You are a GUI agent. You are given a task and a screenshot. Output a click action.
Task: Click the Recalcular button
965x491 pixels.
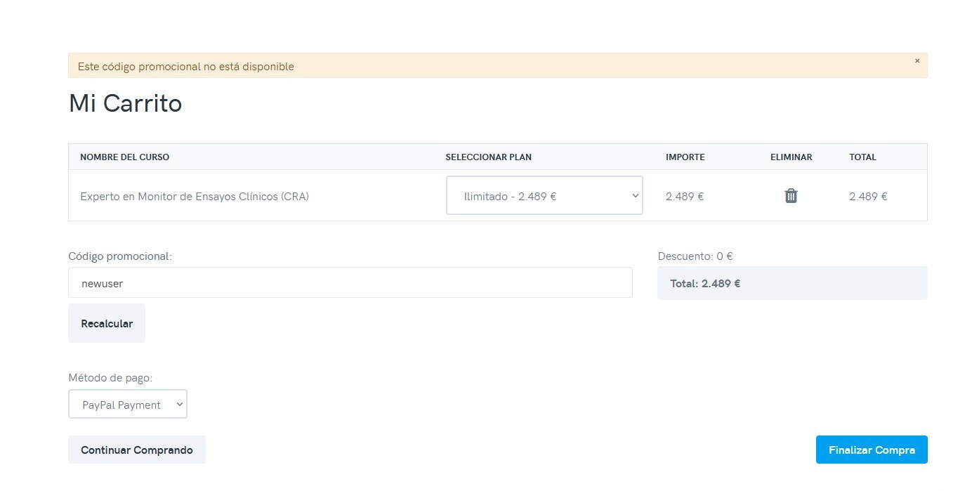coord(107,323)
